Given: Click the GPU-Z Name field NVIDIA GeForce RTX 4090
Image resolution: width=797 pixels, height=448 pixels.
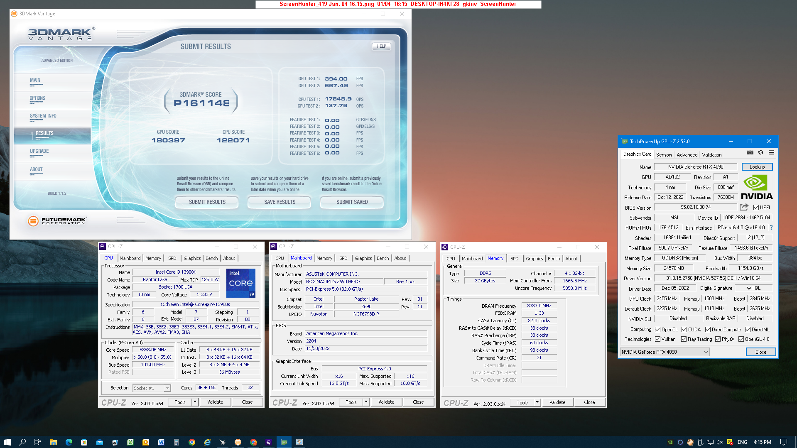Looking at the screenshot, I should 696,166.
